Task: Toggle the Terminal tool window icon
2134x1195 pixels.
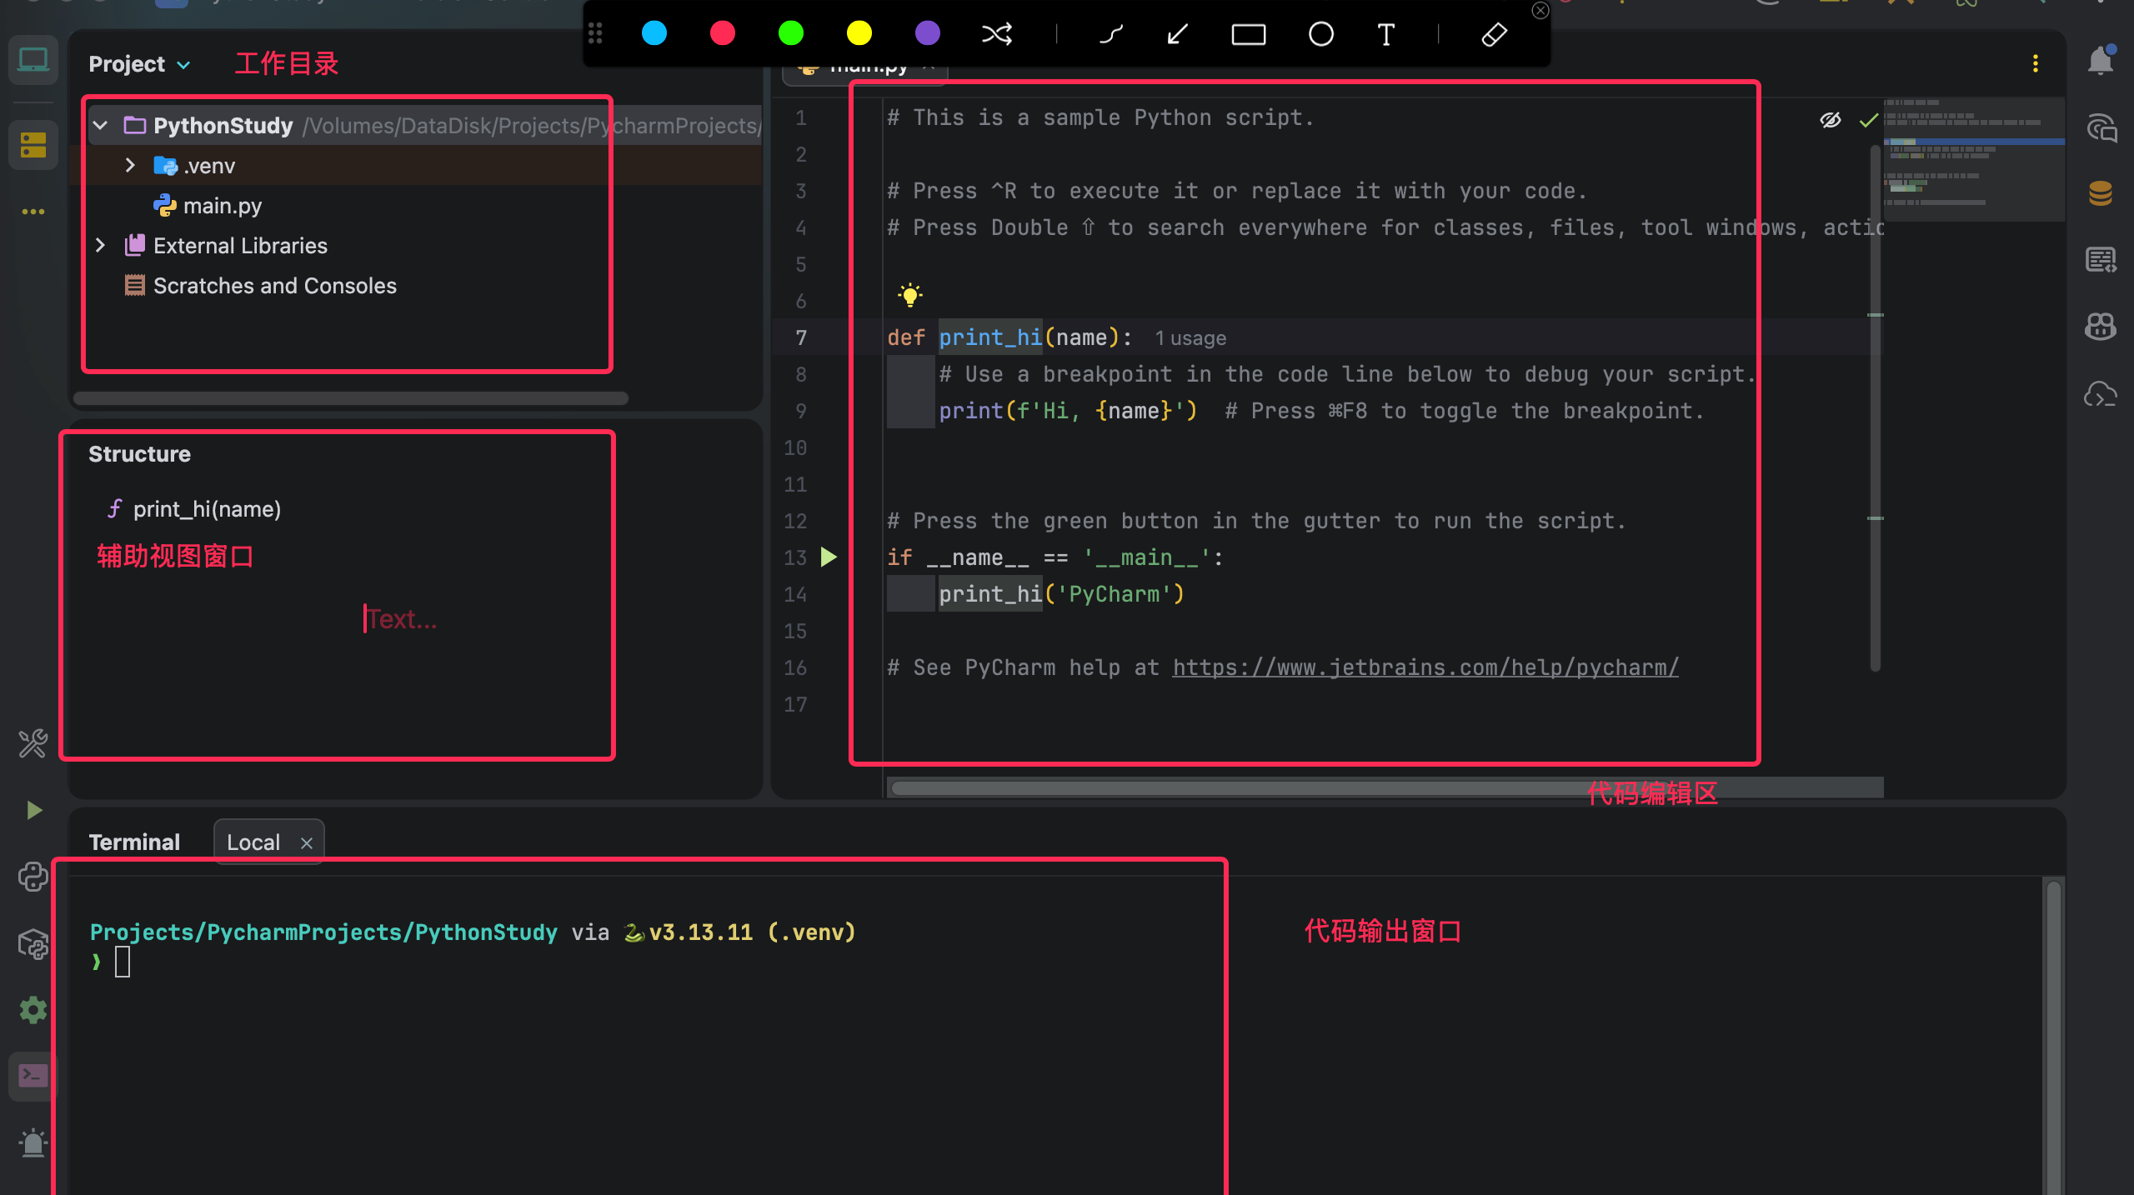Action: coord(33,1075)
